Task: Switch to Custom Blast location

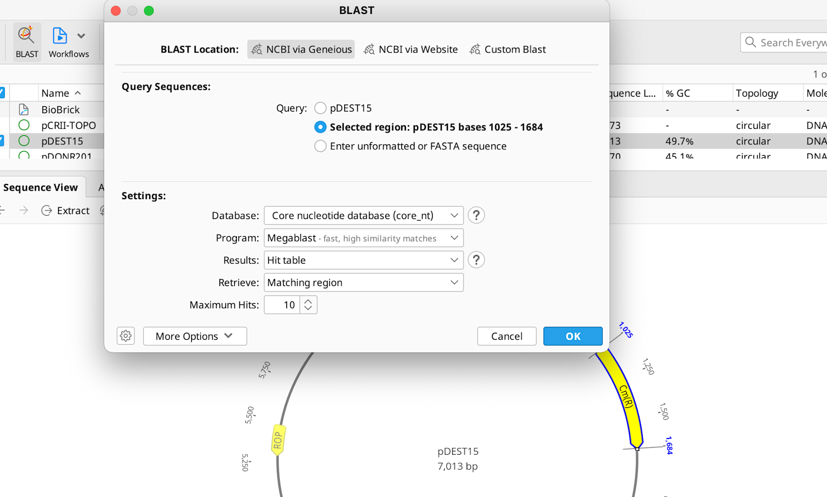Action: point(507,49)
